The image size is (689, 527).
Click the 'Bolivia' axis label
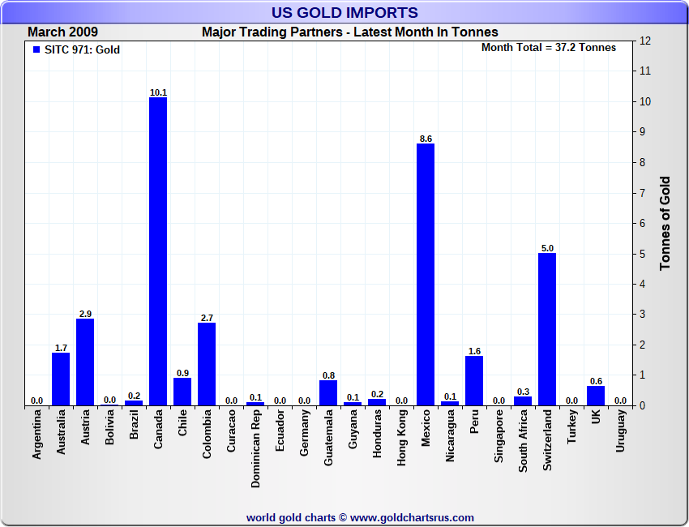(109, 427)
